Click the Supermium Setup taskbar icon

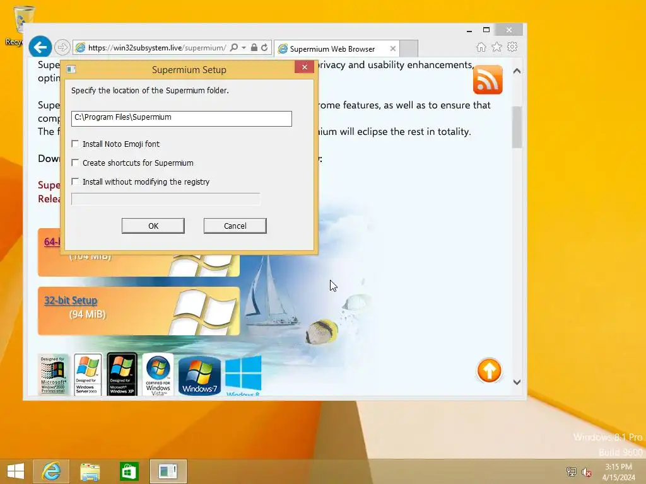point(168,471)
